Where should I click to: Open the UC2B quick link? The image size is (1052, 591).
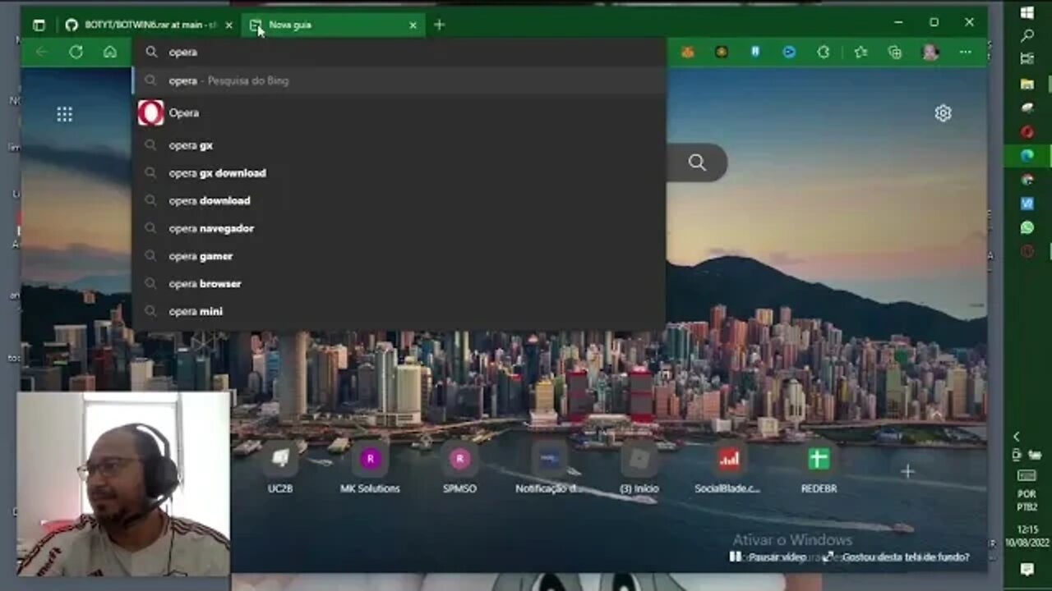[x=280, y=469]
